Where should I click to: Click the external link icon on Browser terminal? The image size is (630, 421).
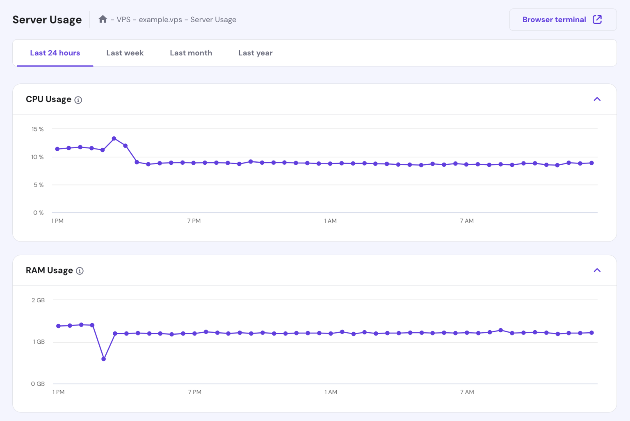598,19
